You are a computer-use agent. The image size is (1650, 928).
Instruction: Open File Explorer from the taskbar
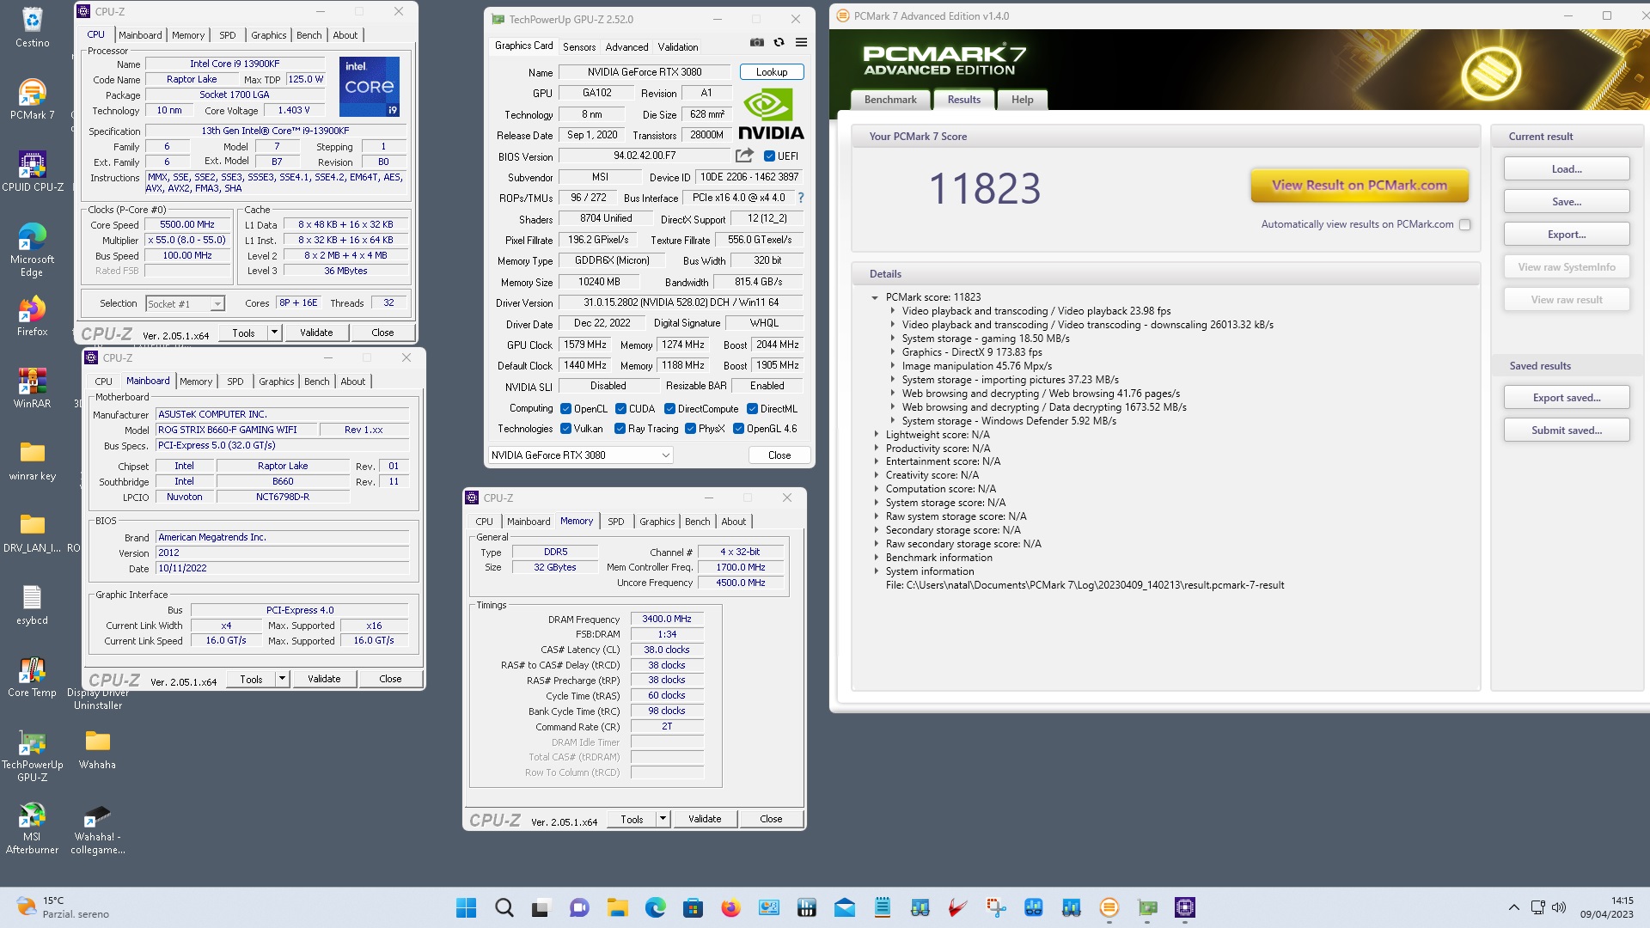point(617,907)
